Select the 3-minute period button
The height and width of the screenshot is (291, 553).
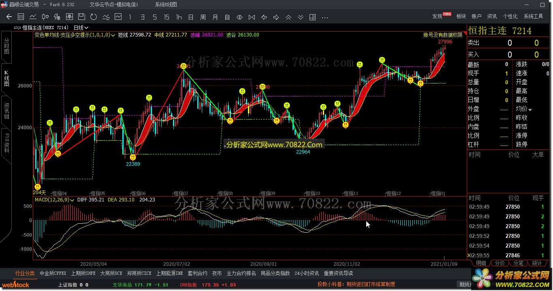[x=142, y=17]
